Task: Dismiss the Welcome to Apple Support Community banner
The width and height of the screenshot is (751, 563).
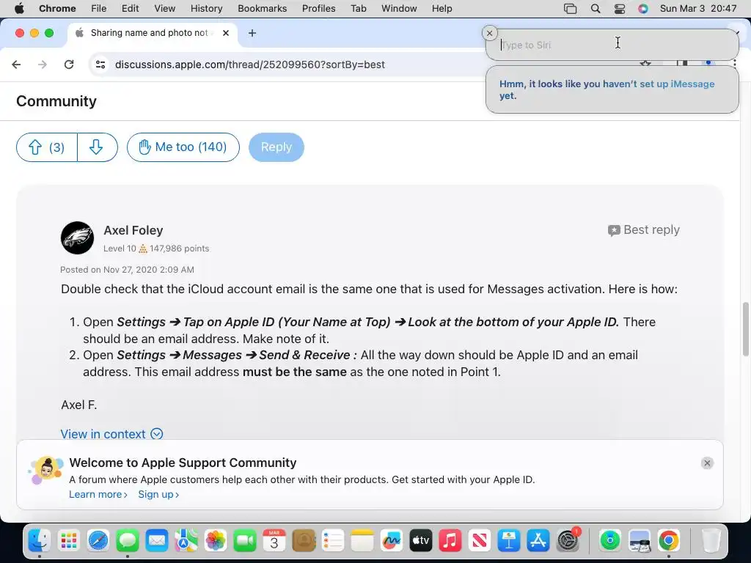Action: [707, 463]
